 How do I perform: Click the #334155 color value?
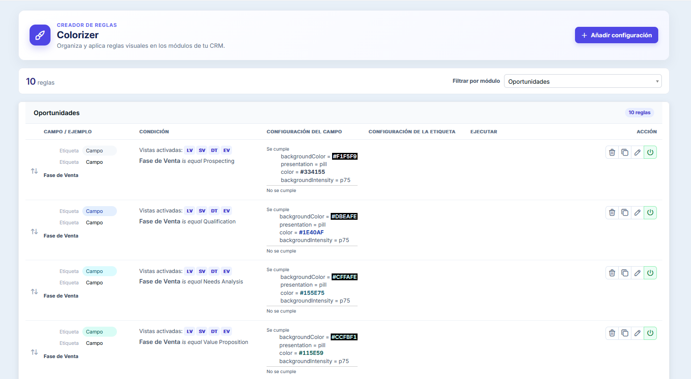313,172
